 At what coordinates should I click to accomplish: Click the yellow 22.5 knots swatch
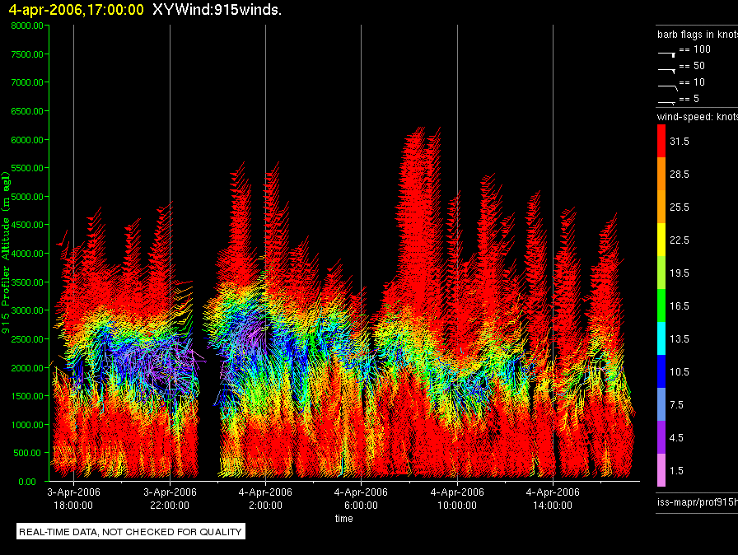click(x=661, y=240)
